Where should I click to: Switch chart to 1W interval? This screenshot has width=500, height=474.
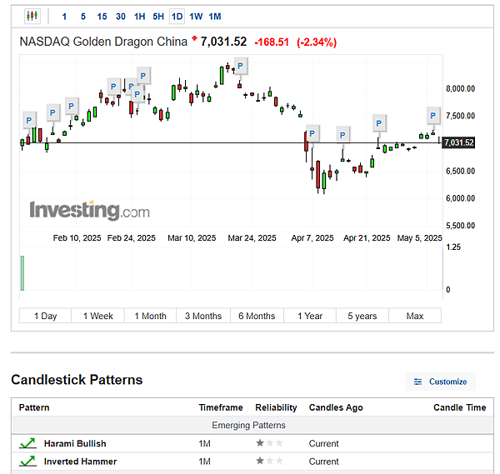(196, 17)
